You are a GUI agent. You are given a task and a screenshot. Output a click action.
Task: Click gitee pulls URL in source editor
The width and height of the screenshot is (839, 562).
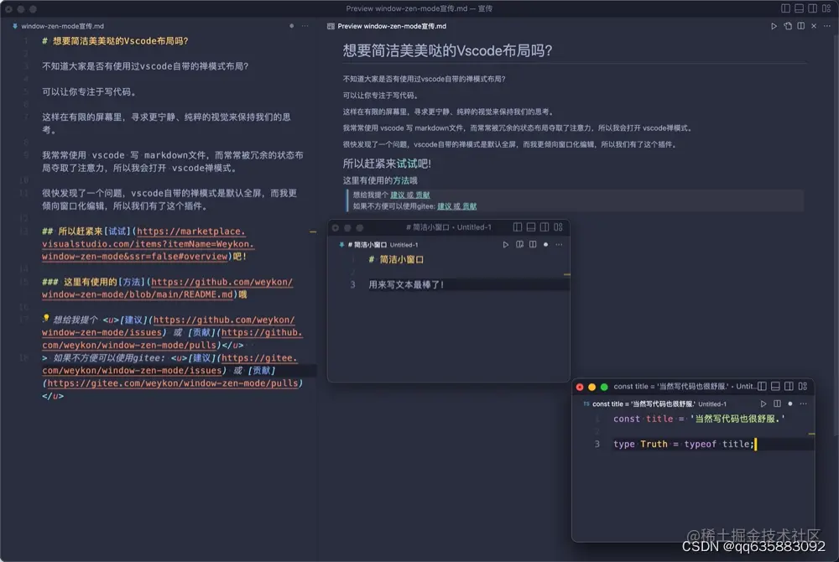pos(173,382)
